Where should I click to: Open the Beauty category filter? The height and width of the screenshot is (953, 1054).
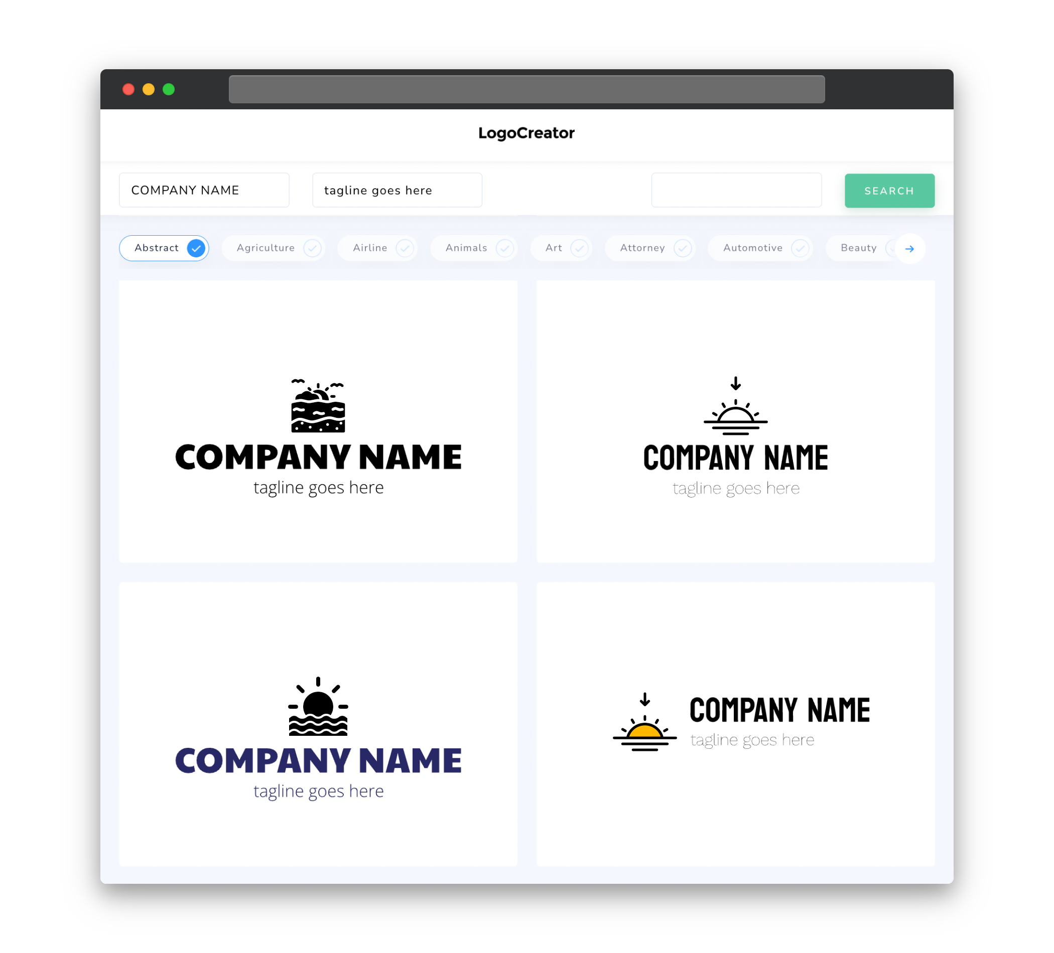coord(861,248)
